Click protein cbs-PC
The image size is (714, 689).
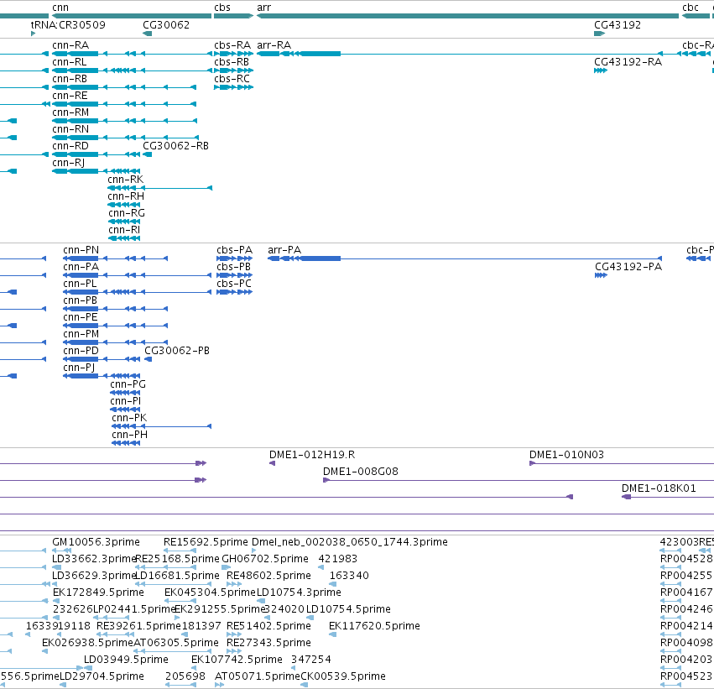[x=234, y=284]
